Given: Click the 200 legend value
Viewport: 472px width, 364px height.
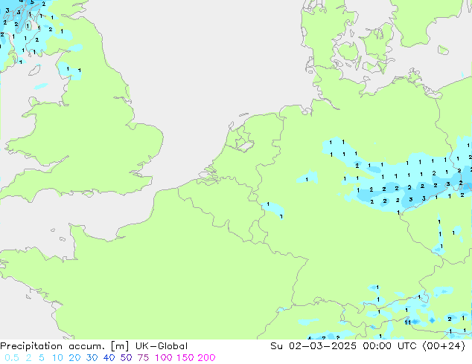Looking at the screenshot, I should [x=206, y=358].
